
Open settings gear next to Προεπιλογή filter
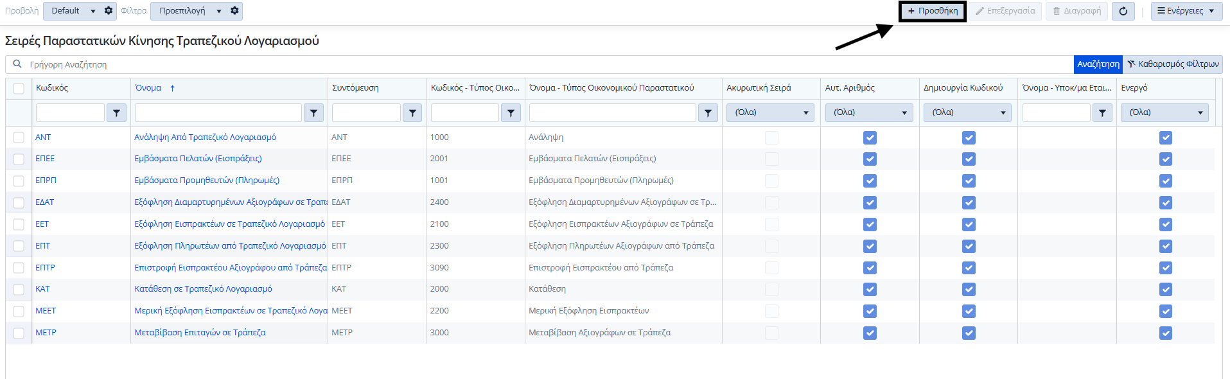[x=234, y=11]
